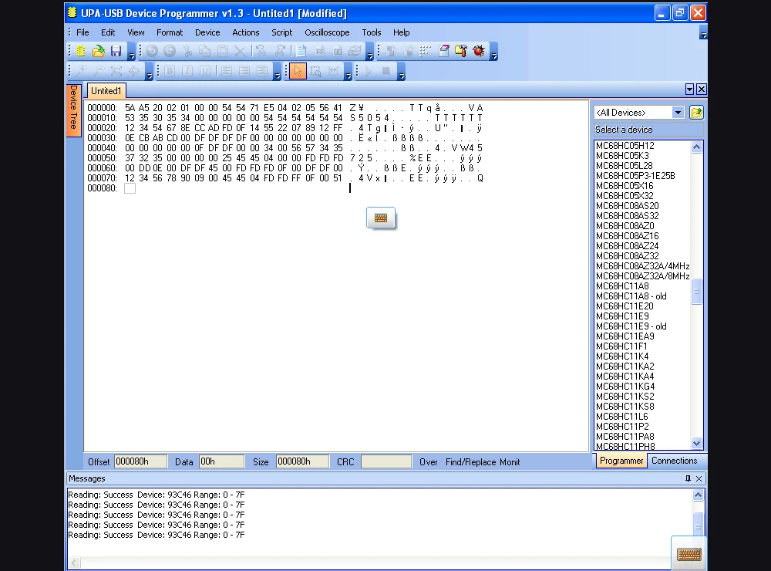
Task: Click the red bug debug icon
Action: [x=479, y=52]
